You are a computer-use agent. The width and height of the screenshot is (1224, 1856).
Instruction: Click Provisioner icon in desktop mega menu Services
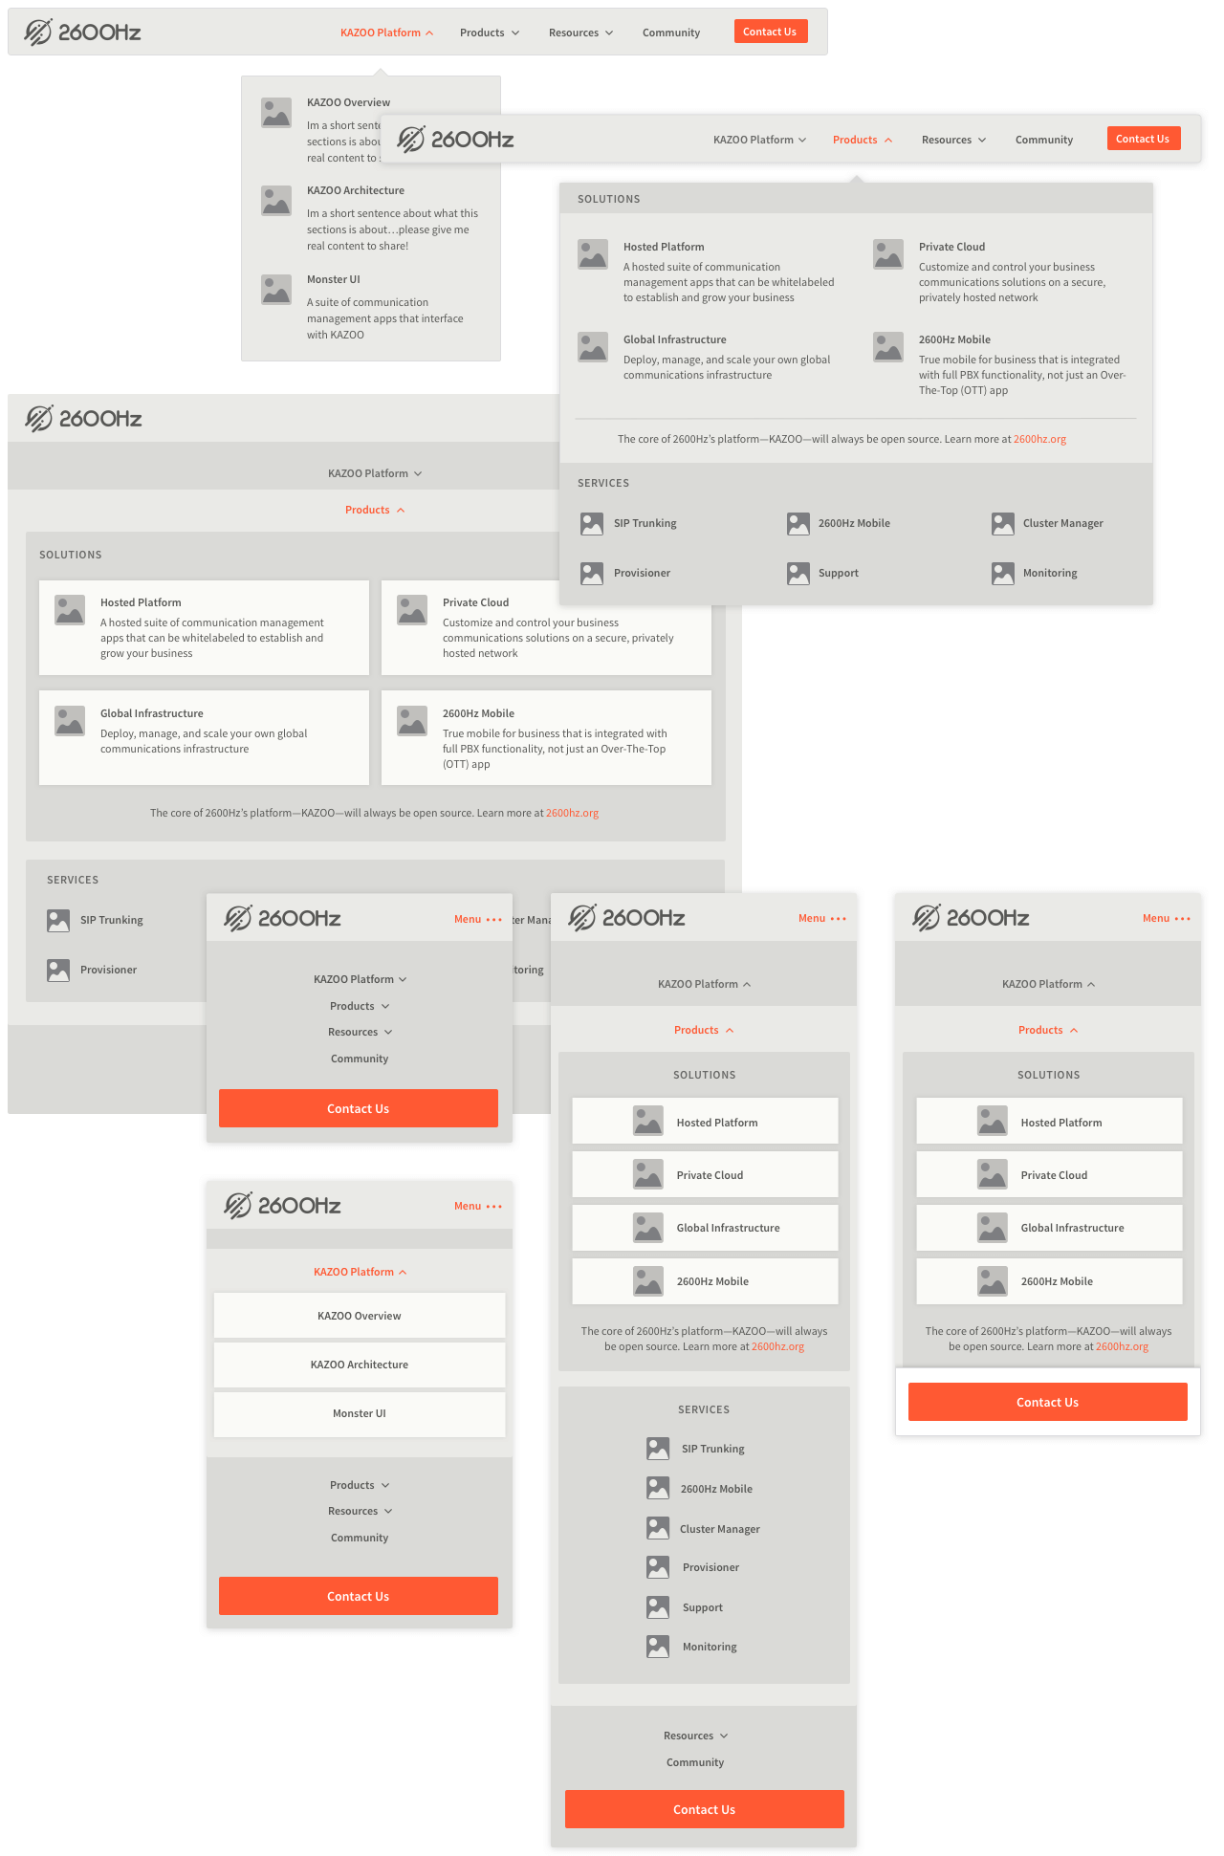(592, 574)
